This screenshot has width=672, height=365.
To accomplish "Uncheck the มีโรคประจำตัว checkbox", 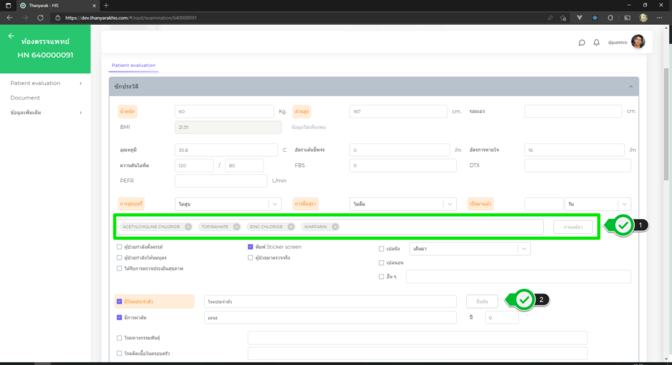I will 119,301.
